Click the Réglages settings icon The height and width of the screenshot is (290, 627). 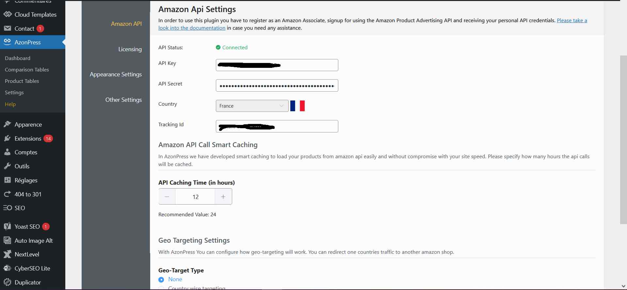[x=8, y=180]
